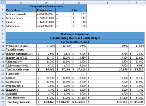Click the '=6840/114000' formula cell
This screenshot has height=106, width=146.
click(x=46, y=26)
